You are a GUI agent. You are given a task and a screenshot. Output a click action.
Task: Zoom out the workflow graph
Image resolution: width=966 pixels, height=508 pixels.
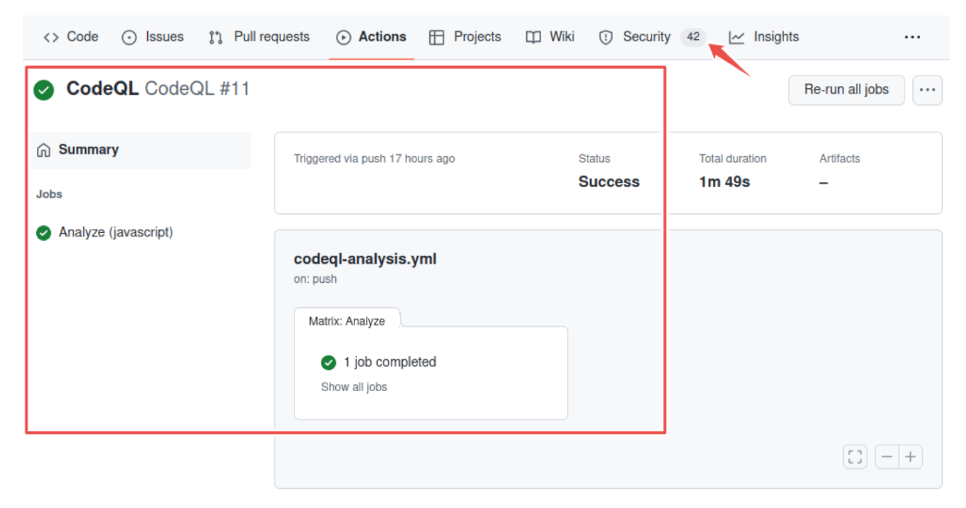[x=887, y=457]
